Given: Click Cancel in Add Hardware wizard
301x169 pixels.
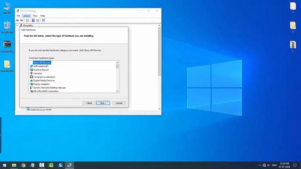Looking at the screenshot, I should (119, 103).
